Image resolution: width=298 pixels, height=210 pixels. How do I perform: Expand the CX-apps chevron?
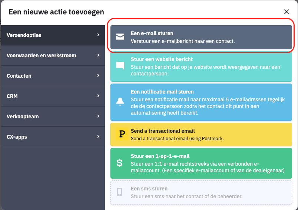coord(98,136)
